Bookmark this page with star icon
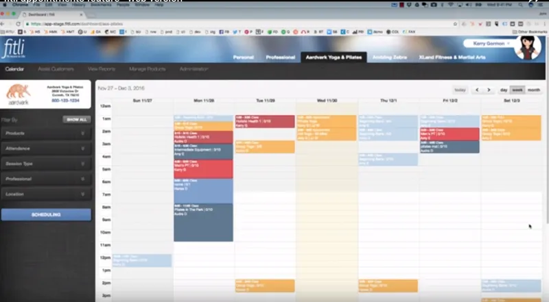This screenshot has height=302, width=549. [455, 24]
